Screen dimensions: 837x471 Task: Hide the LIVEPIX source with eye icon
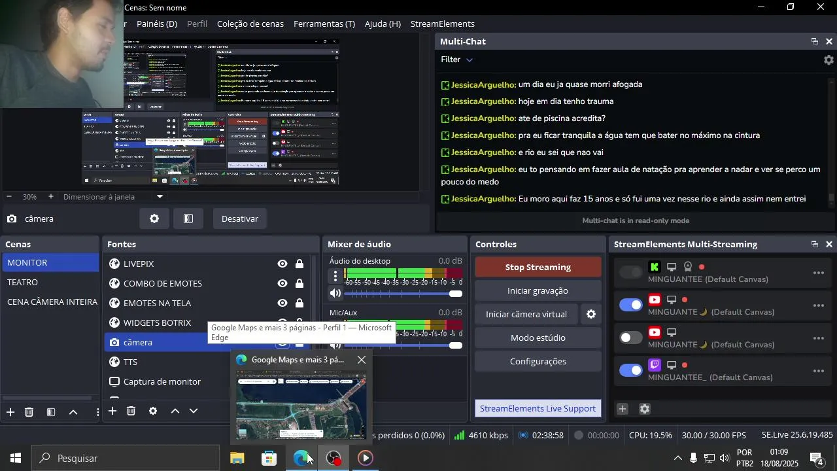coord(282,264)
